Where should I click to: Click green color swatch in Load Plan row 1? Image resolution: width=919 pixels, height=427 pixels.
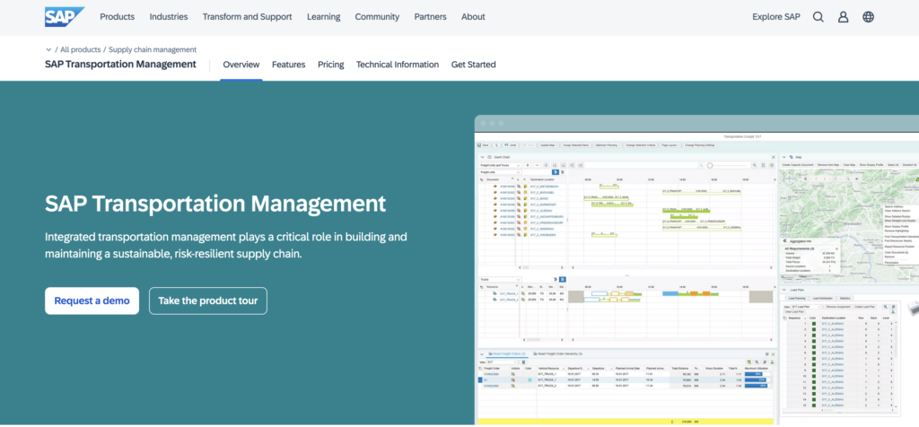813,323
